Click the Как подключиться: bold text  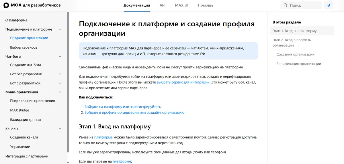(96, 97)
